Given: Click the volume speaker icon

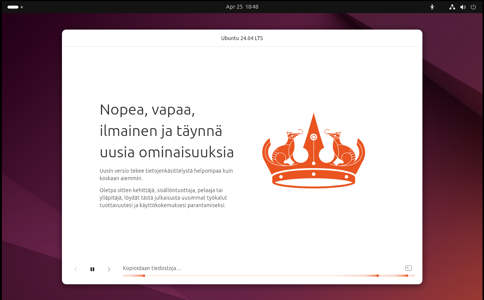Looking at the screenshot, I should coord(463,7).
